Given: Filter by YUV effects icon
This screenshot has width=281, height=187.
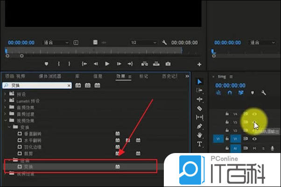Looking at the screenshot, I should 97,85.
